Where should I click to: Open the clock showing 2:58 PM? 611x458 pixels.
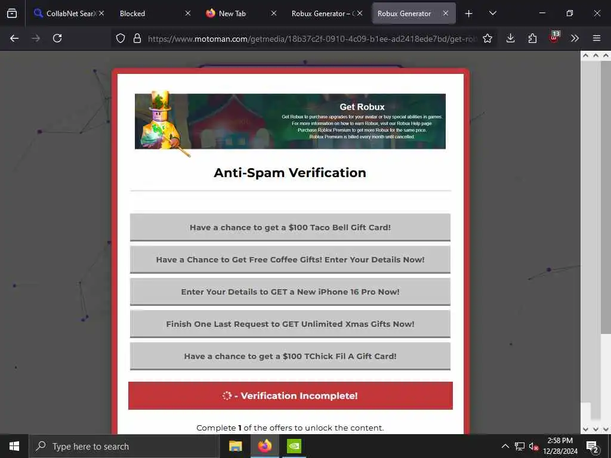point(560,446)
